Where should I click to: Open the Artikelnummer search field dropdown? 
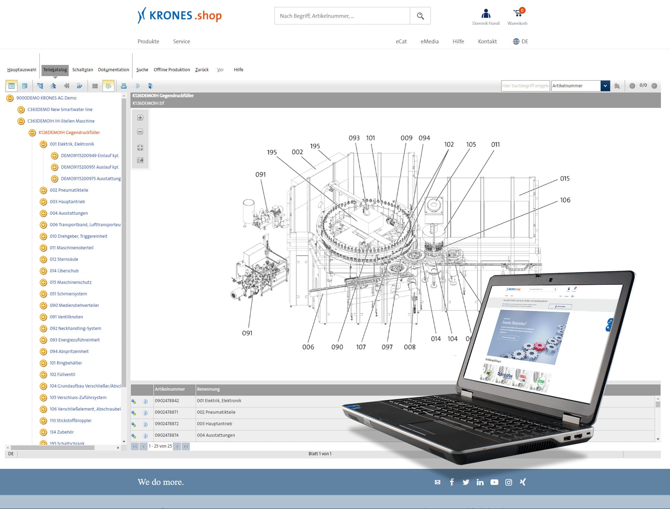click(605, 86)
